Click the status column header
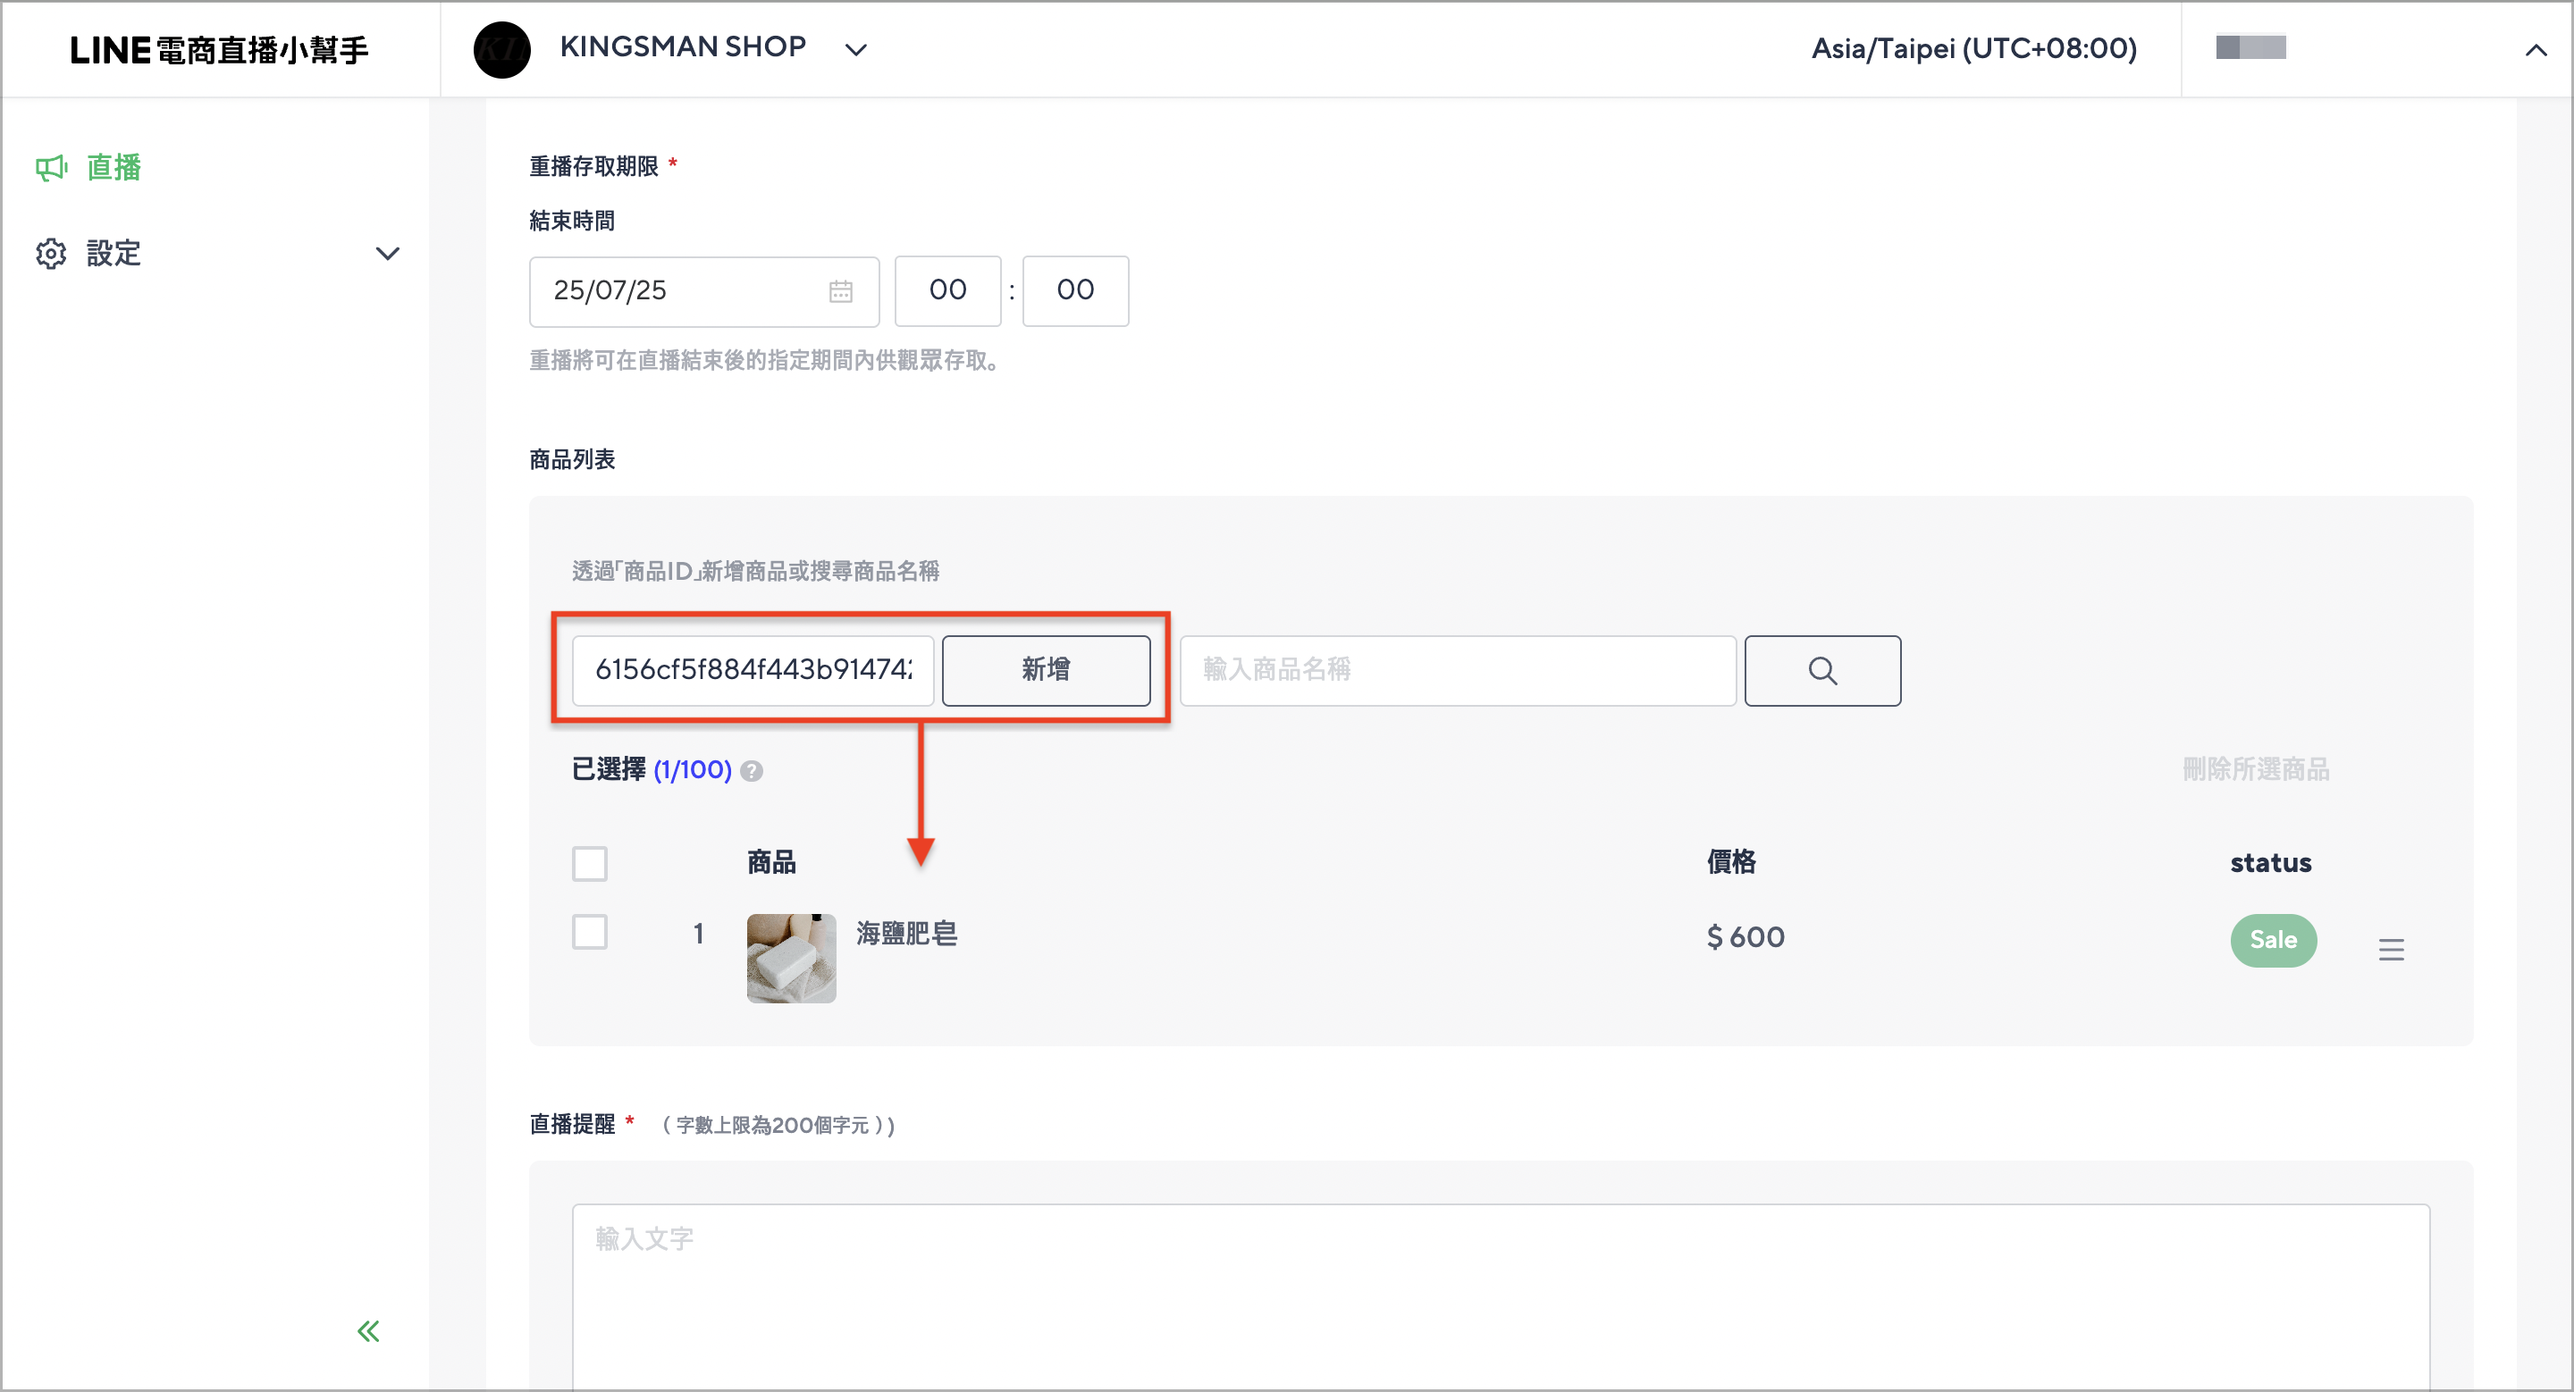This screenshot has width=2574, height=1392. pyautogui.click(x=2270, y=863)
